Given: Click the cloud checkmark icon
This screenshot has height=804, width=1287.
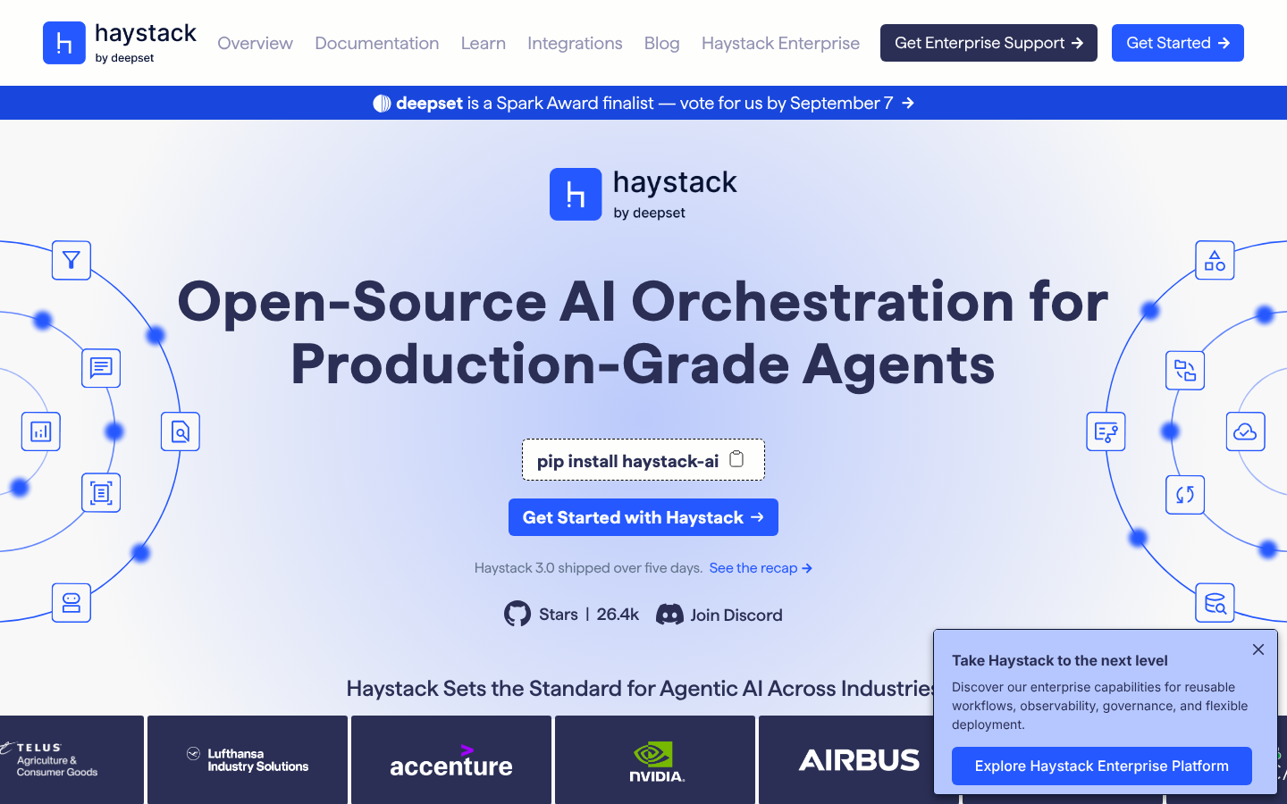Looking at the screenshot, I should click(x=1246, y=431).
